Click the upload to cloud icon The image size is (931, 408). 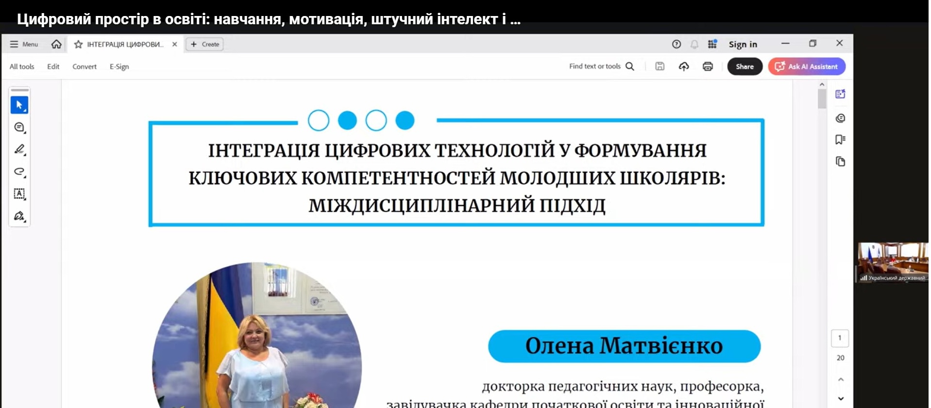tap(684, 66)
